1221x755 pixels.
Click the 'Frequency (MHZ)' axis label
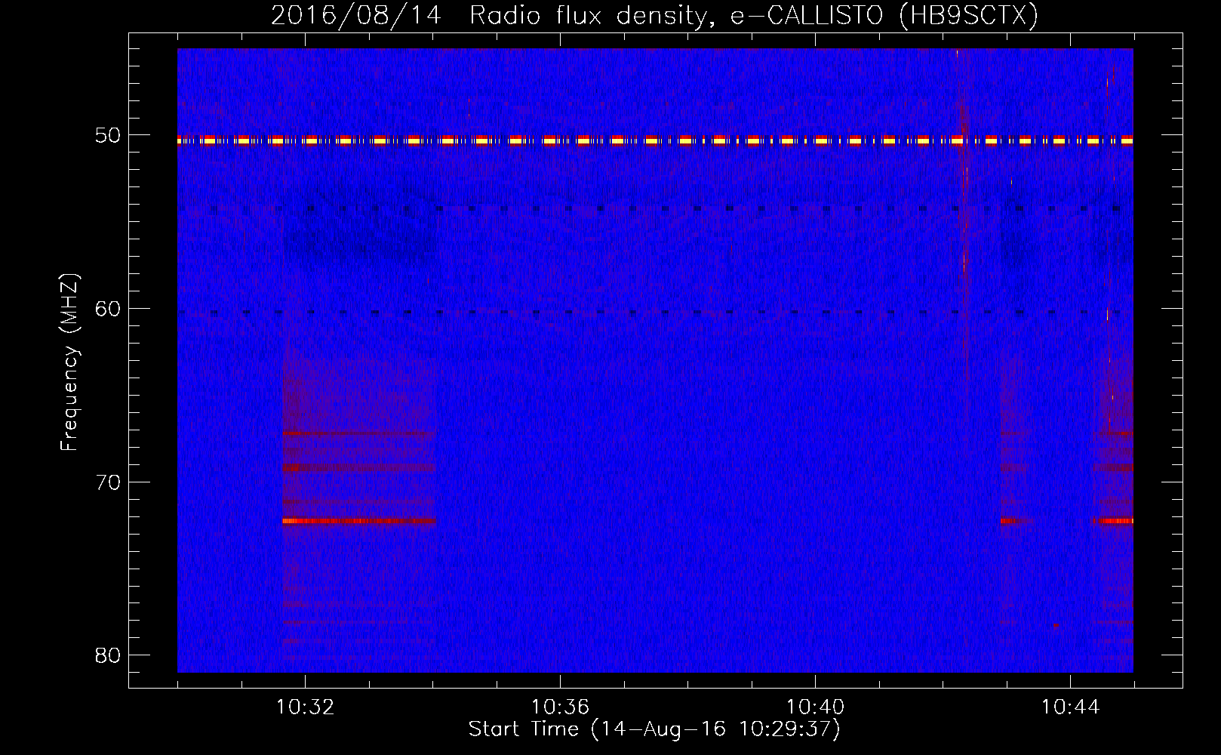pyautogui.click(x=69, y=362)
